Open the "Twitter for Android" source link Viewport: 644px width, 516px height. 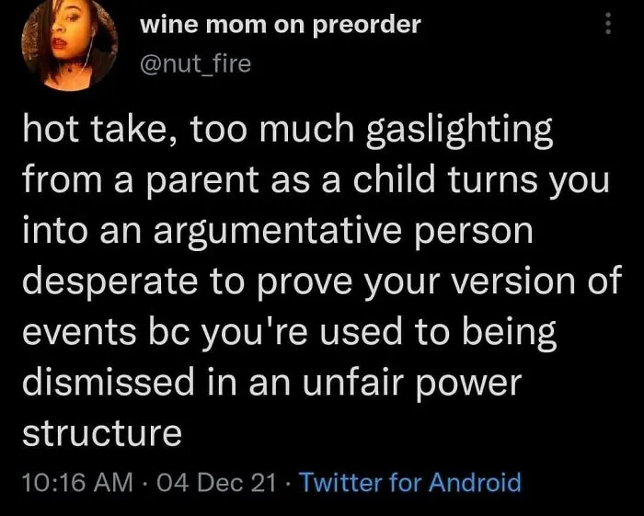410,482
